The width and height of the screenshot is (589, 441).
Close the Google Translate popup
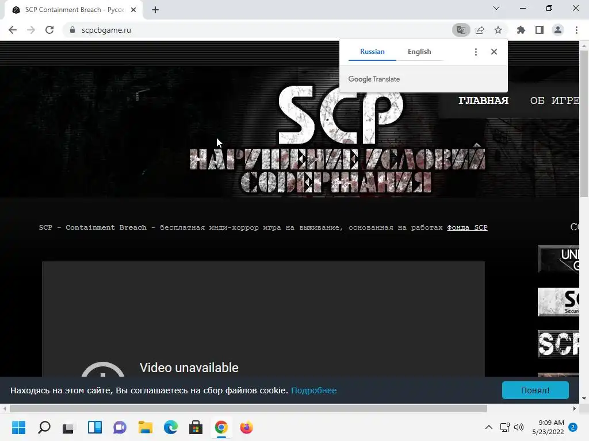(494, 52)
